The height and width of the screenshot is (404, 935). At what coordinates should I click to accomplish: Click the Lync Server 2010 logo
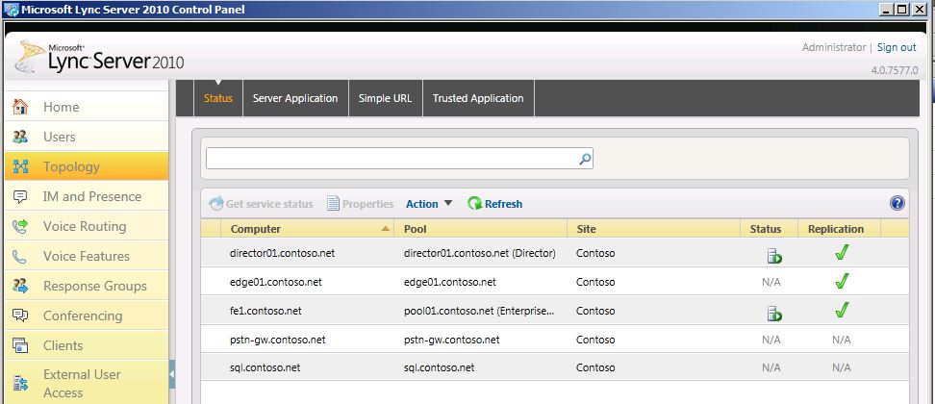coord(100,57)
